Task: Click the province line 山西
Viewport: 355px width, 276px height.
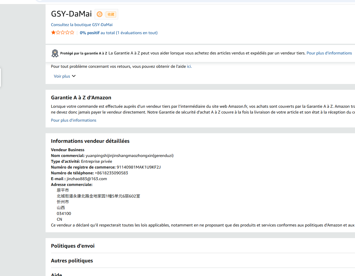Action: tap(61, 208)
